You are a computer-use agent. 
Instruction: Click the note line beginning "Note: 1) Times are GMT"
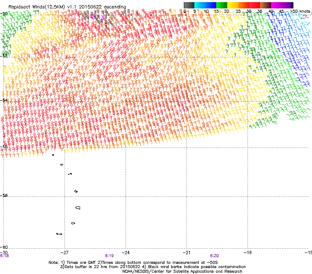click(x=133, y=263)
